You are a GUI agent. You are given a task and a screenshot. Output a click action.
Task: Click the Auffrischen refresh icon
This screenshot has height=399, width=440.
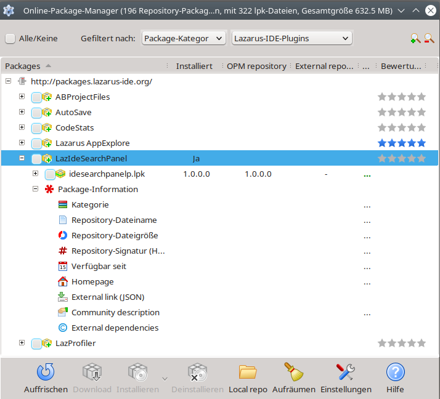[x=46, y=372]
